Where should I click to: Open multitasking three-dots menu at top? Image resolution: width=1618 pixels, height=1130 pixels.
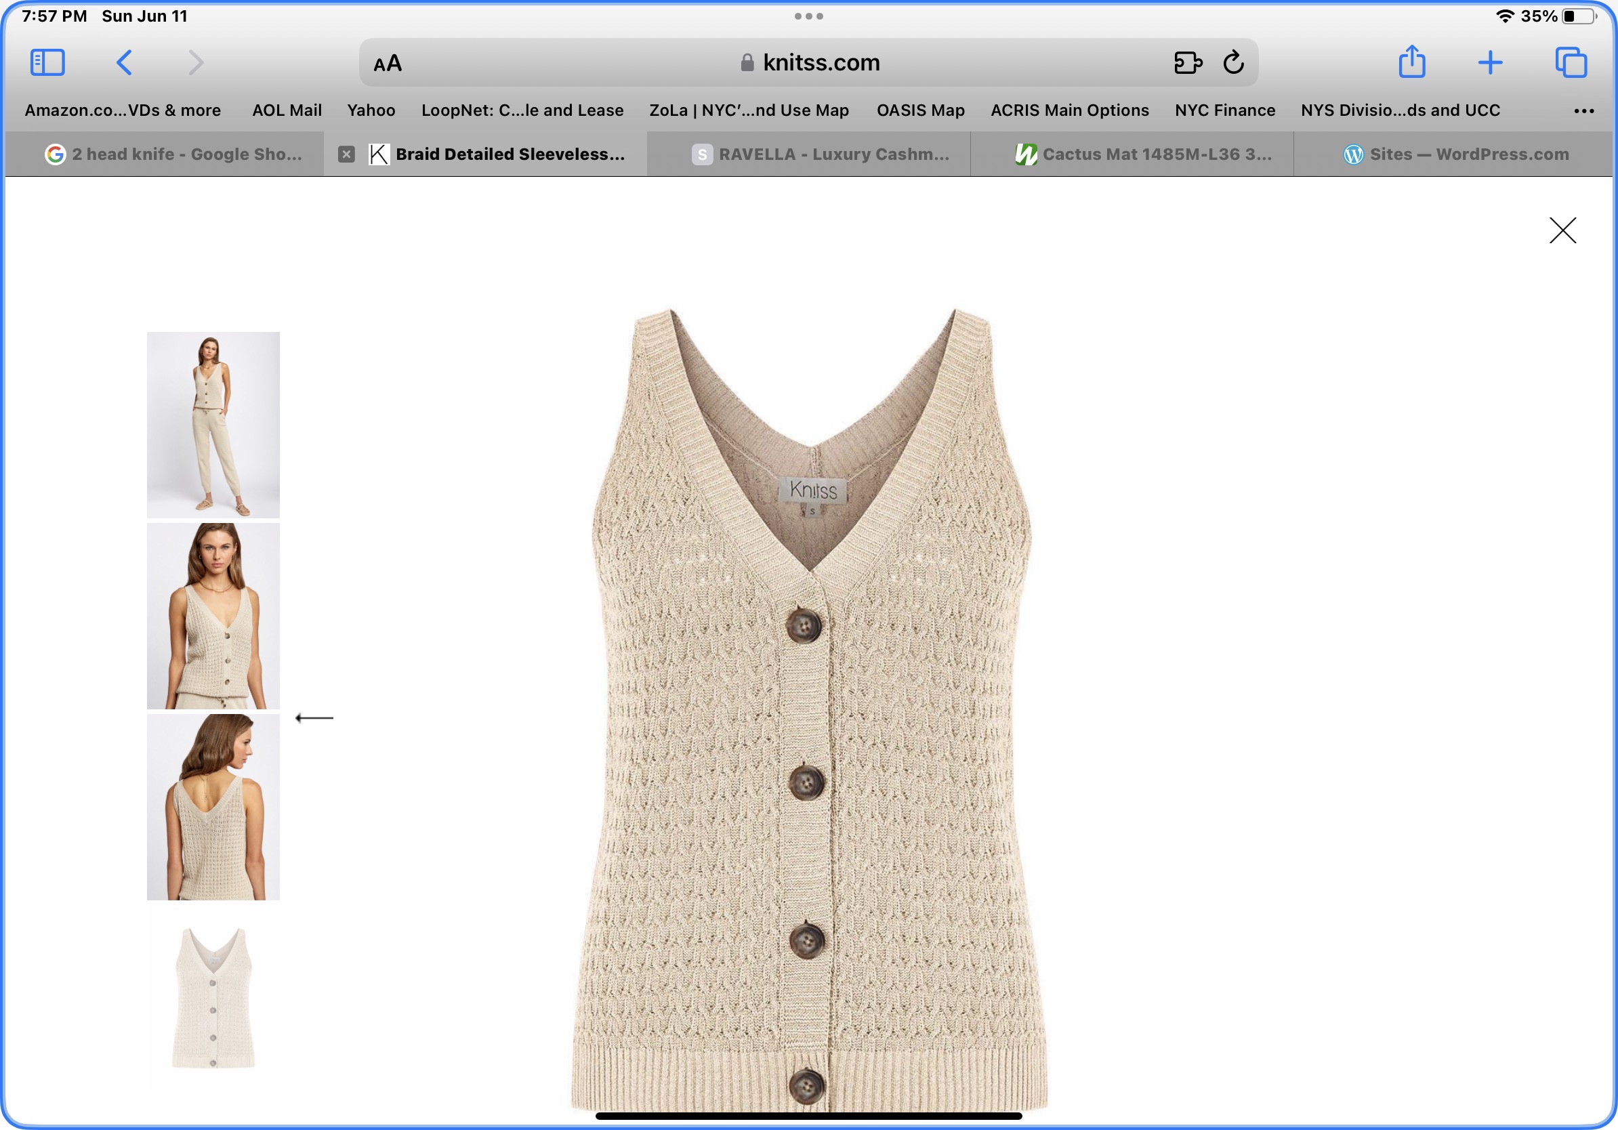coord(808,16)
